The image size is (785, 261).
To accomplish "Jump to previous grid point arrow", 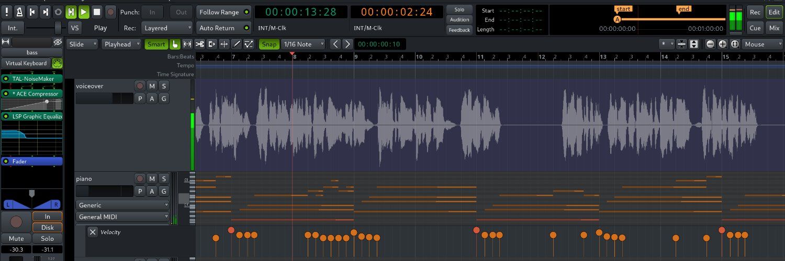I will 336,44.
